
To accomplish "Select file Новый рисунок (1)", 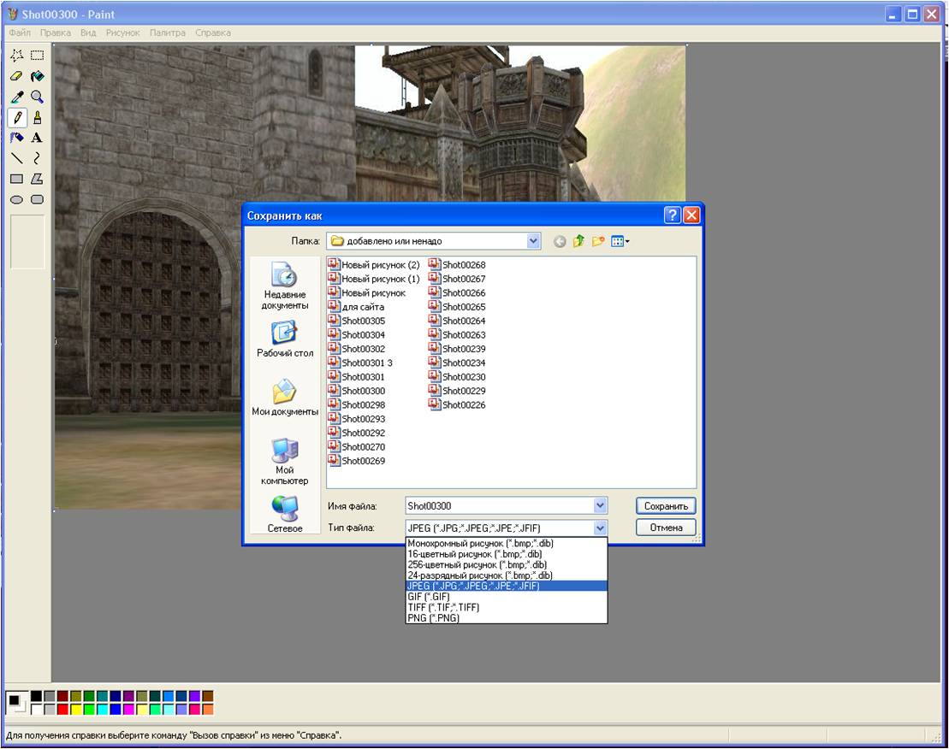I will 373,279.
